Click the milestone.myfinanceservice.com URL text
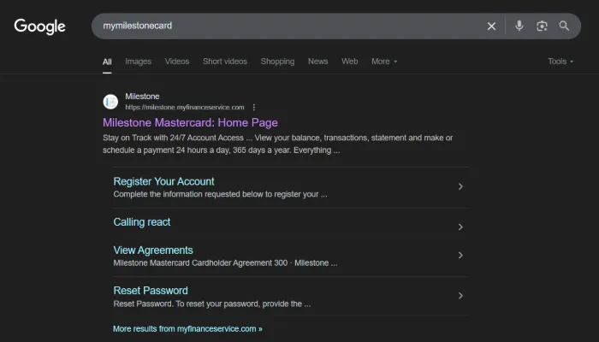This screenshot has height=342, width=599. pyautogui.click(x=185, y=108)
